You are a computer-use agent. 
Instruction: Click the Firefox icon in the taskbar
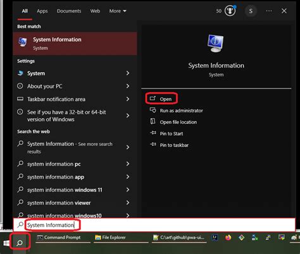click(x=228, y=238)
